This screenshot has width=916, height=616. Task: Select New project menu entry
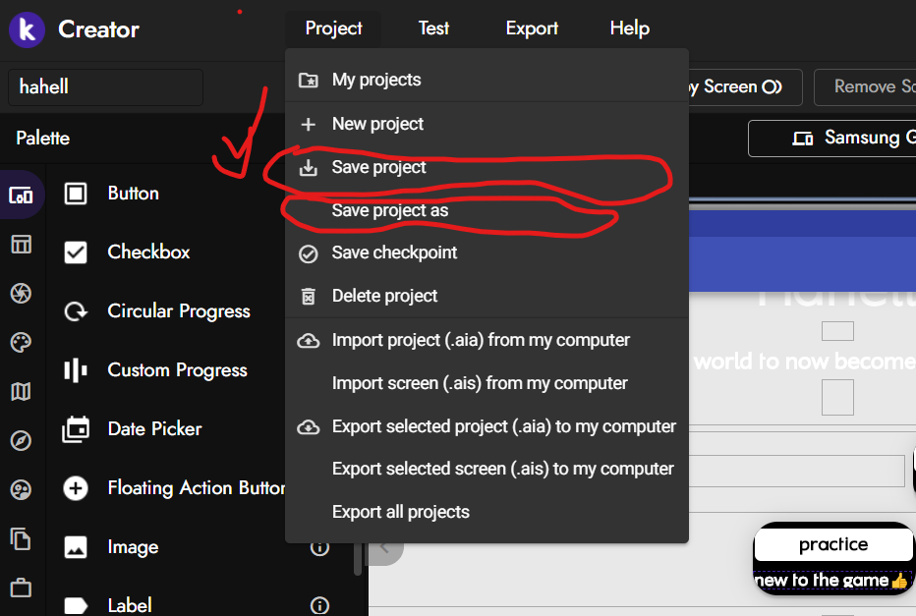[487, 124]
